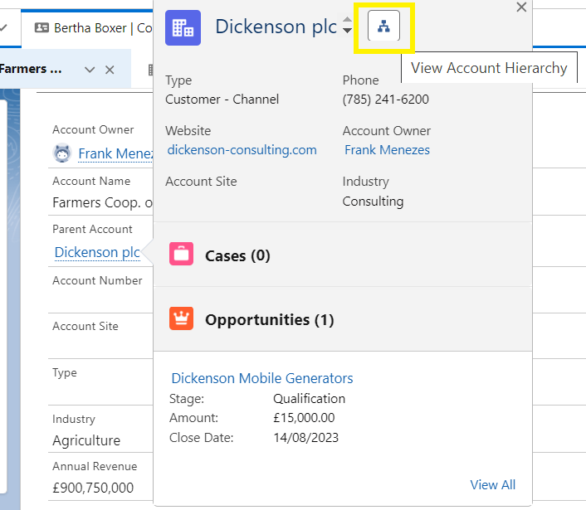This screenshot has height=510, width=586.
Task: Click the 14/08/2023 close date value
Action: click(305, 438)
